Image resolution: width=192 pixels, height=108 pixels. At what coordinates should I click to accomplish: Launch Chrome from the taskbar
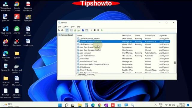pyautogui.click(x=100, y=105)
